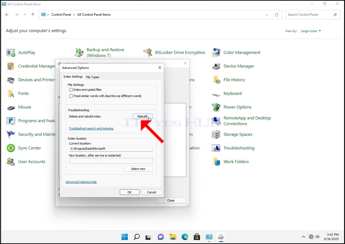This screenshot has width=345, height=244.
Task: Open the AutoPlay control panel icon
Action: point(11,53)
